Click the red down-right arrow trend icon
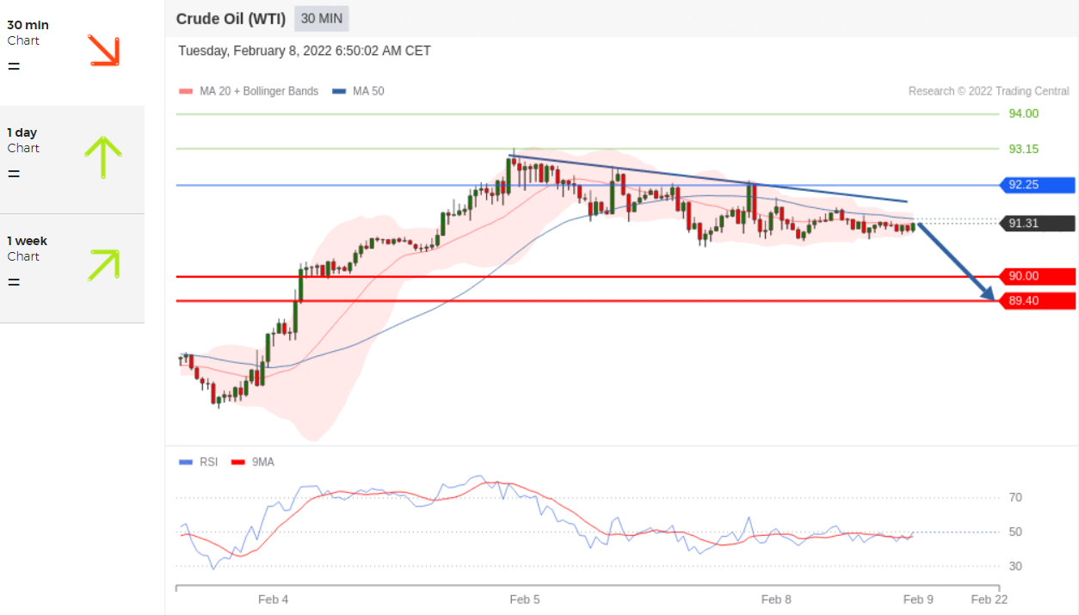The image size is (1079, 615). pos(103,51)
